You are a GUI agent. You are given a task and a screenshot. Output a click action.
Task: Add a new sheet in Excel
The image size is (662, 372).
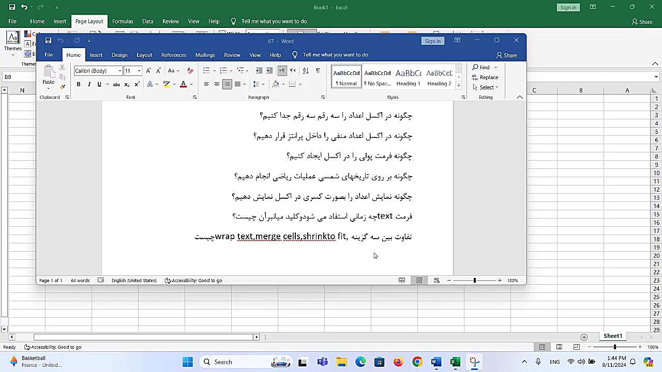584,337
